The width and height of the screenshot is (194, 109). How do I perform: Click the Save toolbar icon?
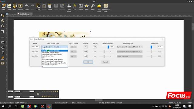click(x=9, y=7)
